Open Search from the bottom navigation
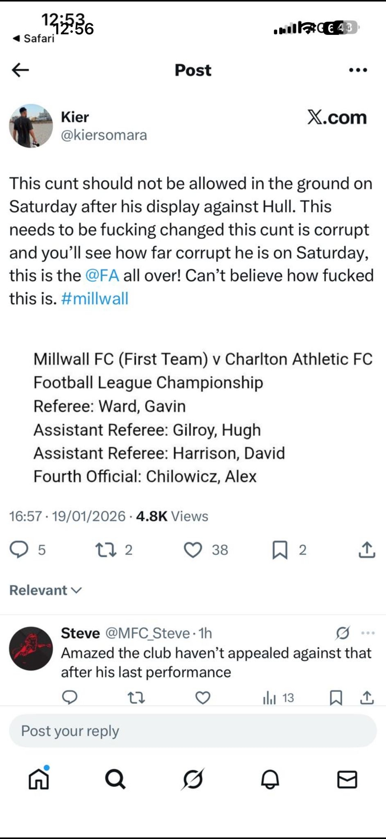The width and height of the screenshot is (386, 839). [115, 779]
